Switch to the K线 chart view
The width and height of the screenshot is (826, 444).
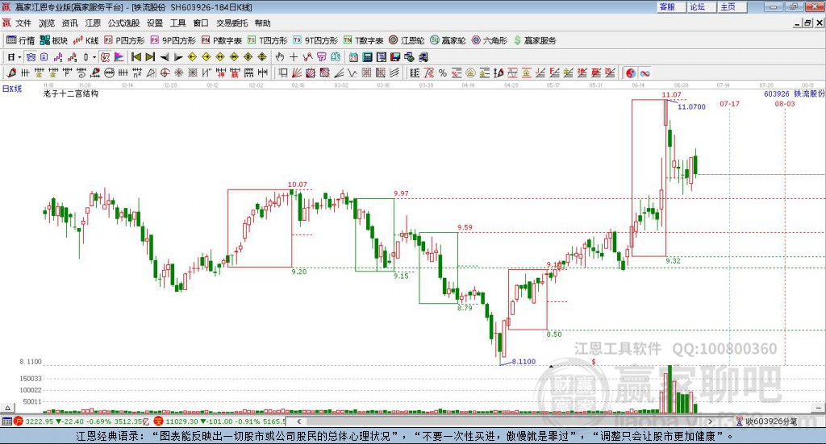click(86, 40)
